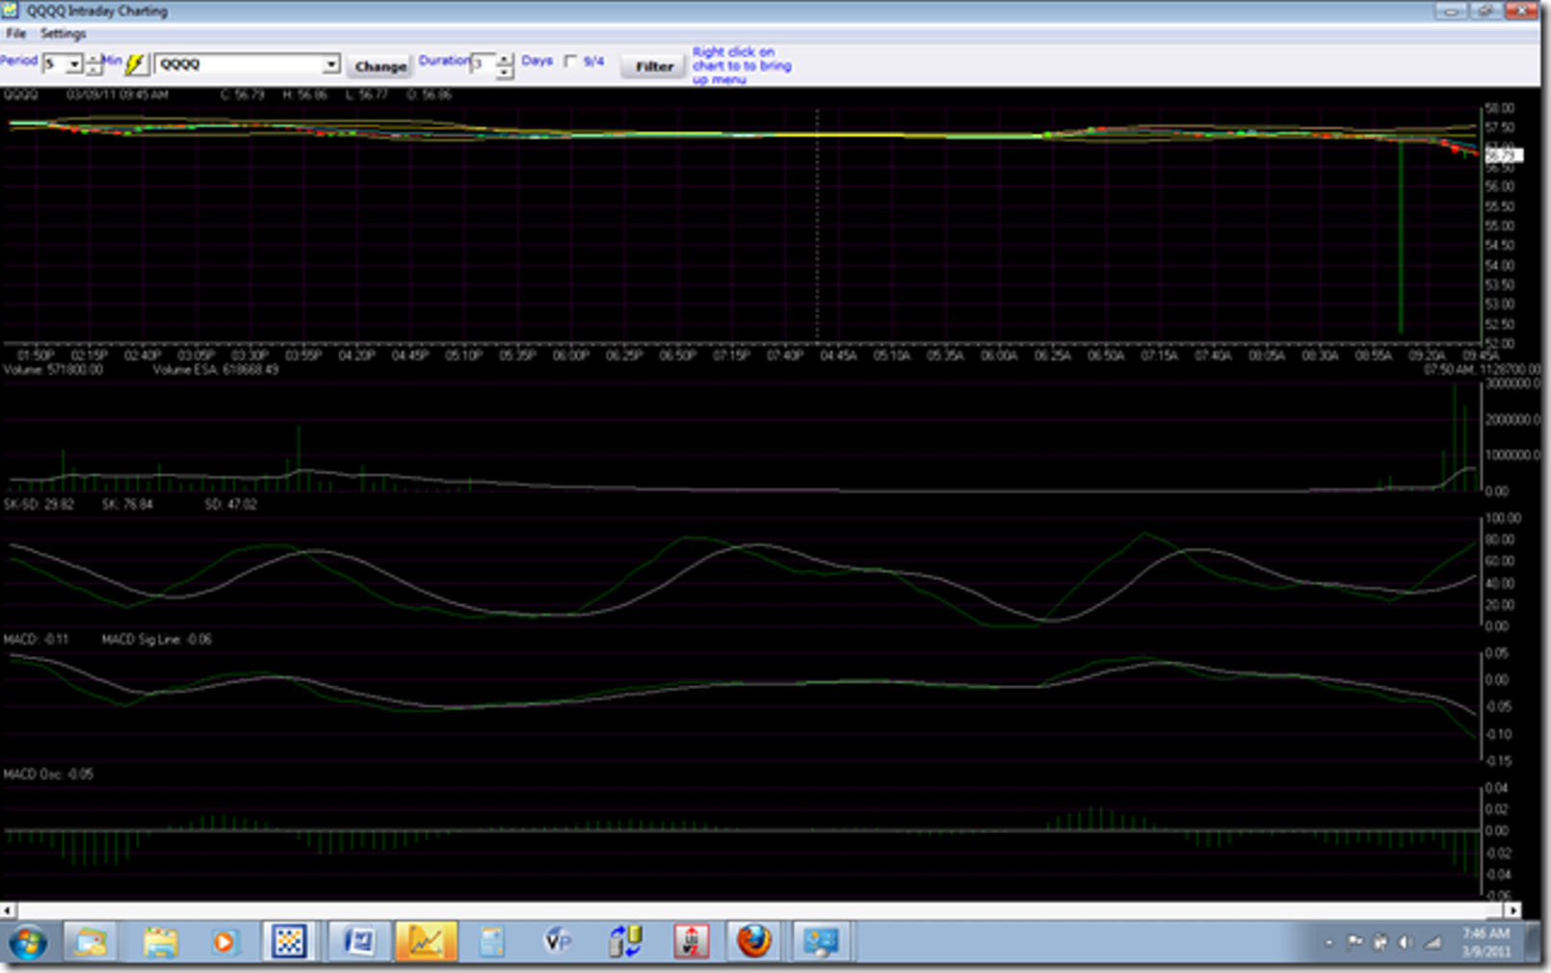Open the light-blue calculator-like taskbar icon

(x=491, y=941)
